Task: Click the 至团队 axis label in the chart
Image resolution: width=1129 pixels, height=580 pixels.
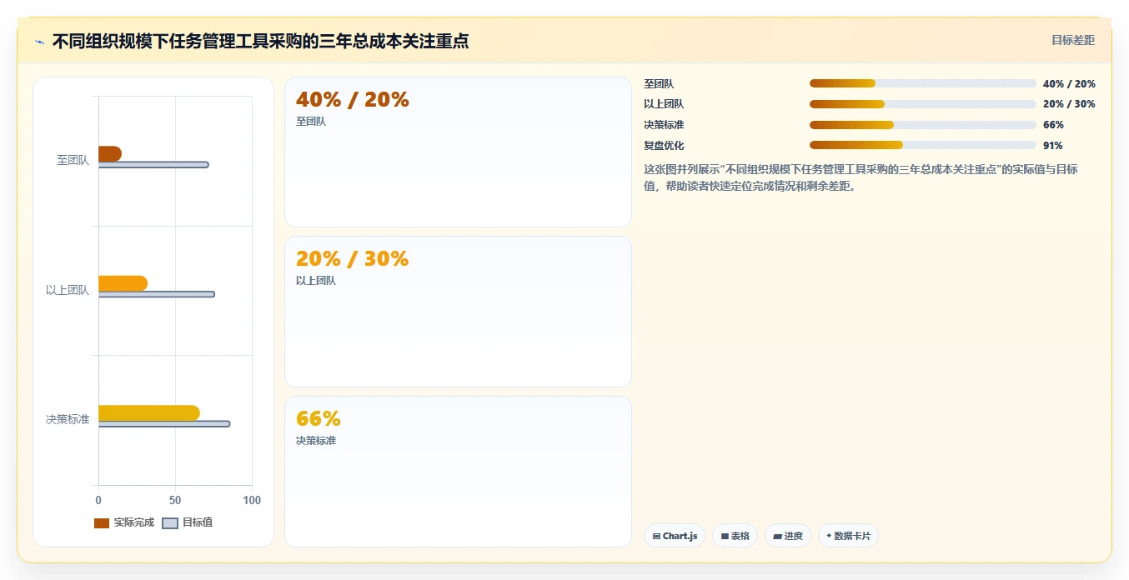Action: [73, 160]
